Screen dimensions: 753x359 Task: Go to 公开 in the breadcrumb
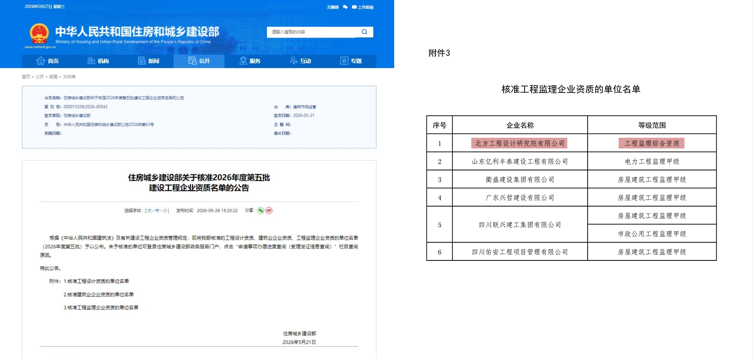click(x=40, y=77)
